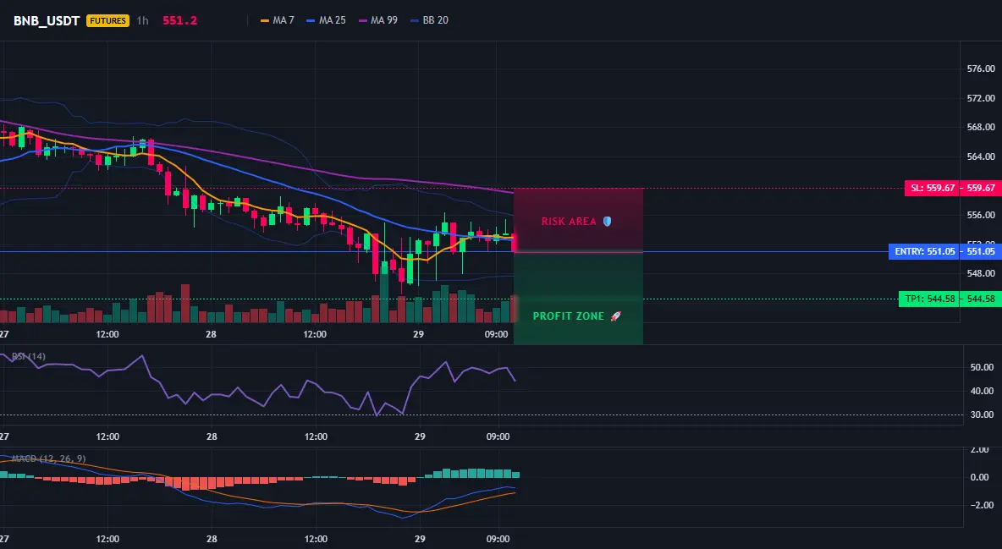The height and width of the screenshot is (549, 1002).
Task: Click the rocket icon beside PROFIT ZONE
Action: tap(616, 316)
